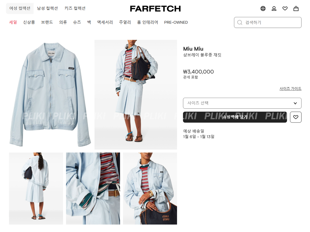Open the 세일 sale menu

[13, 22]
